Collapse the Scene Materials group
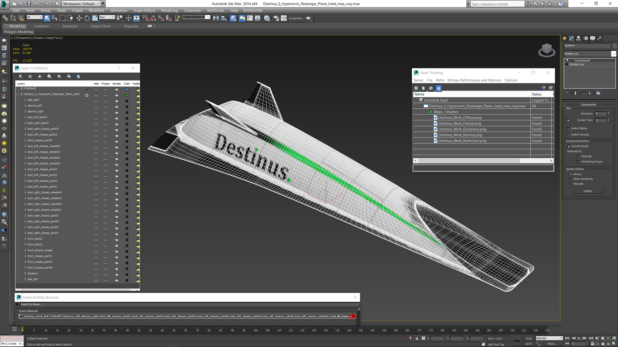The height and width of the screenshot is (347, 618). pos(17,311)
